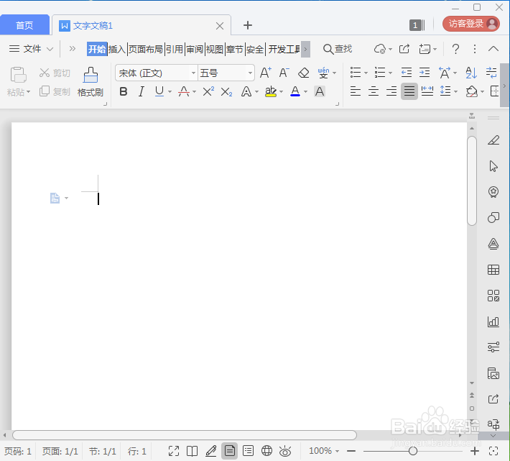Open the paste options dropdown arrow

(x=28, y=92)
